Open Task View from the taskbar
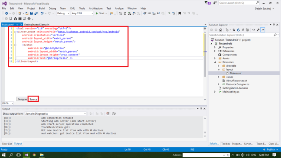This screenshot has height=158, width=281. [x=19, y=155]
